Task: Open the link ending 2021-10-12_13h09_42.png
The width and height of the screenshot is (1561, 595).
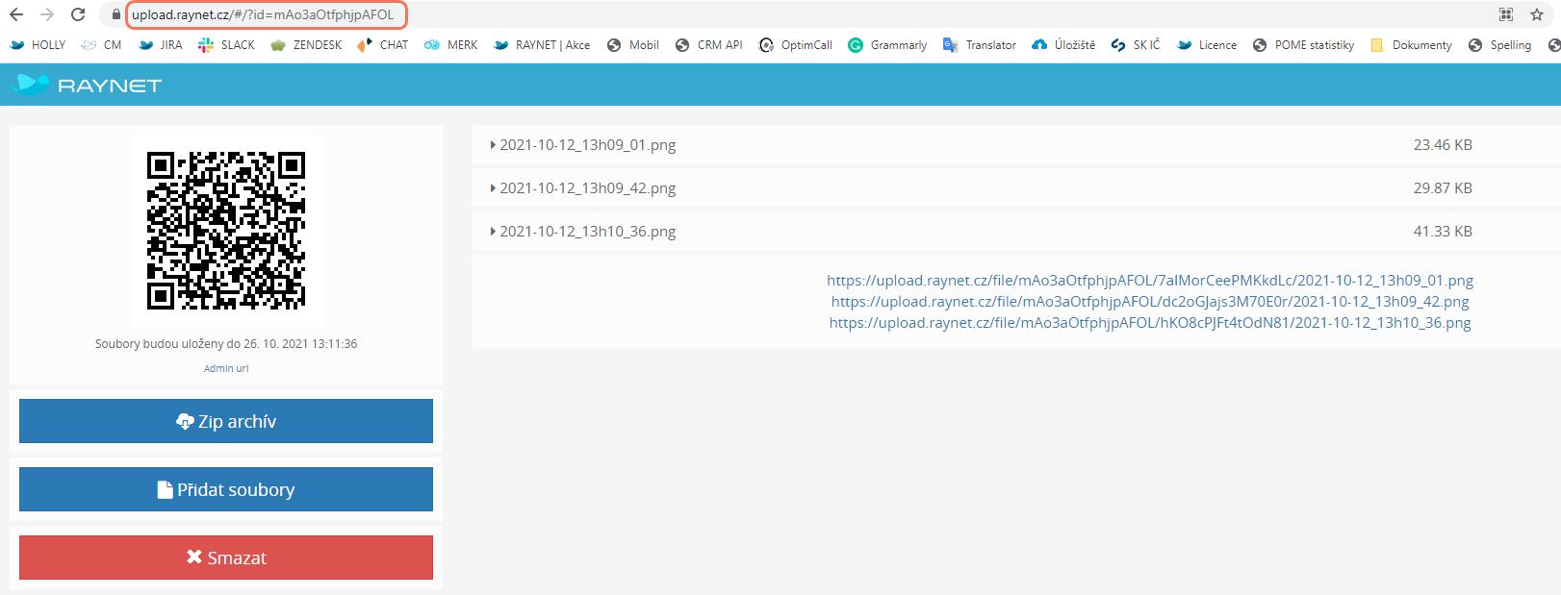Action: click(x=1150, y=302)
